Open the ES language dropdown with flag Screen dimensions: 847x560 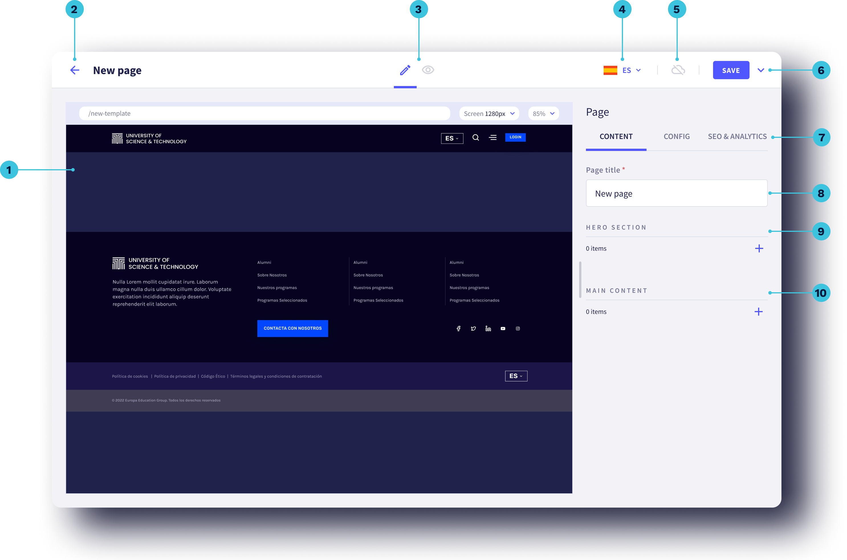(x=622, y=70)
